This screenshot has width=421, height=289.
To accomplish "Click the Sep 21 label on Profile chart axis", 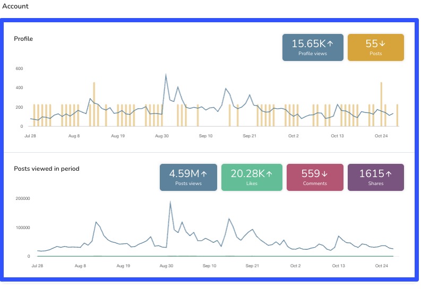I will point(250,136).
